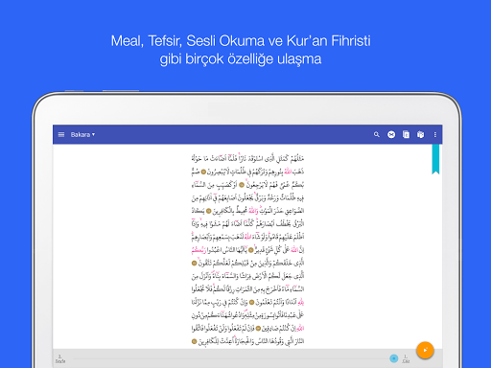Viewport: 491px width, 368px height.
Task: Tap the Cüz number label
Action: pyautogui.click(x=406, y=358)
